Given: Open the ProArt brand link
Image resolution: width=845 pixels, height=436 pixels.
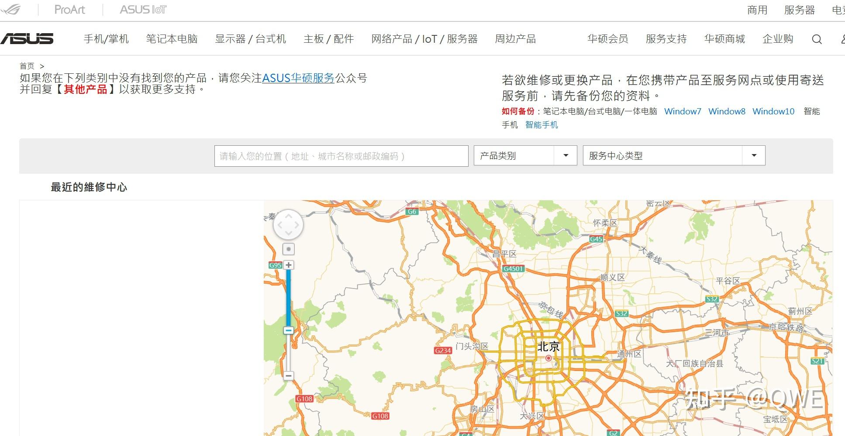Looking at the screenshot, I should [69, 10].
